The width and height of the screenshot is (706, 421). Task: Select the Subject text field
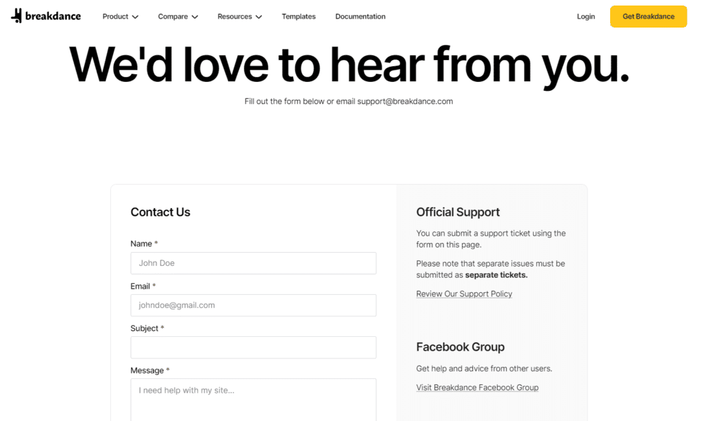pos(253,347)
